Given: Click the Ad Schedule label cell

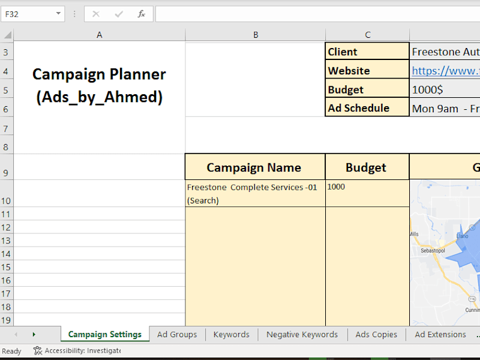Looking at the screenshot, I should [x=367, y=107].
